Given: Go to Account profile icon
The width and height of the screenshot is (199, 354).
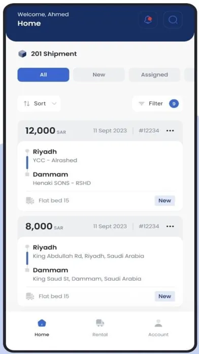Looking at the screenshot, I should point(158,323).
